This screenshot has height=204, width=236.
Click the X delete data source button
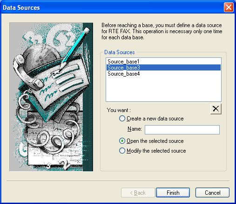[x=216, y=109]
